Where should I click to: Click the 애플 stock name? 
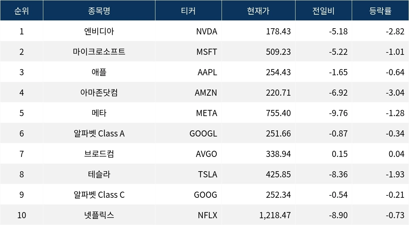coord(99,72)
